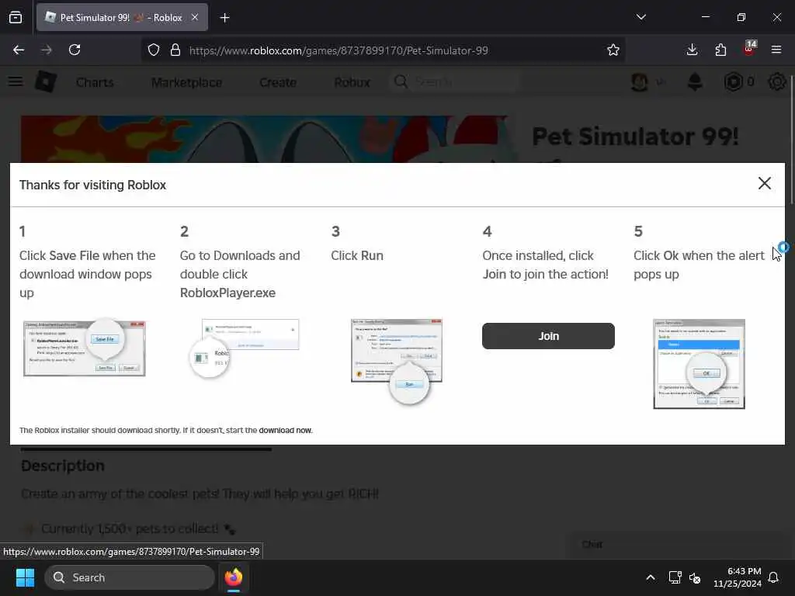Click the "Pet Simulator 99!" game title
This screenshot has height=596, width=795.
[635, 137]
